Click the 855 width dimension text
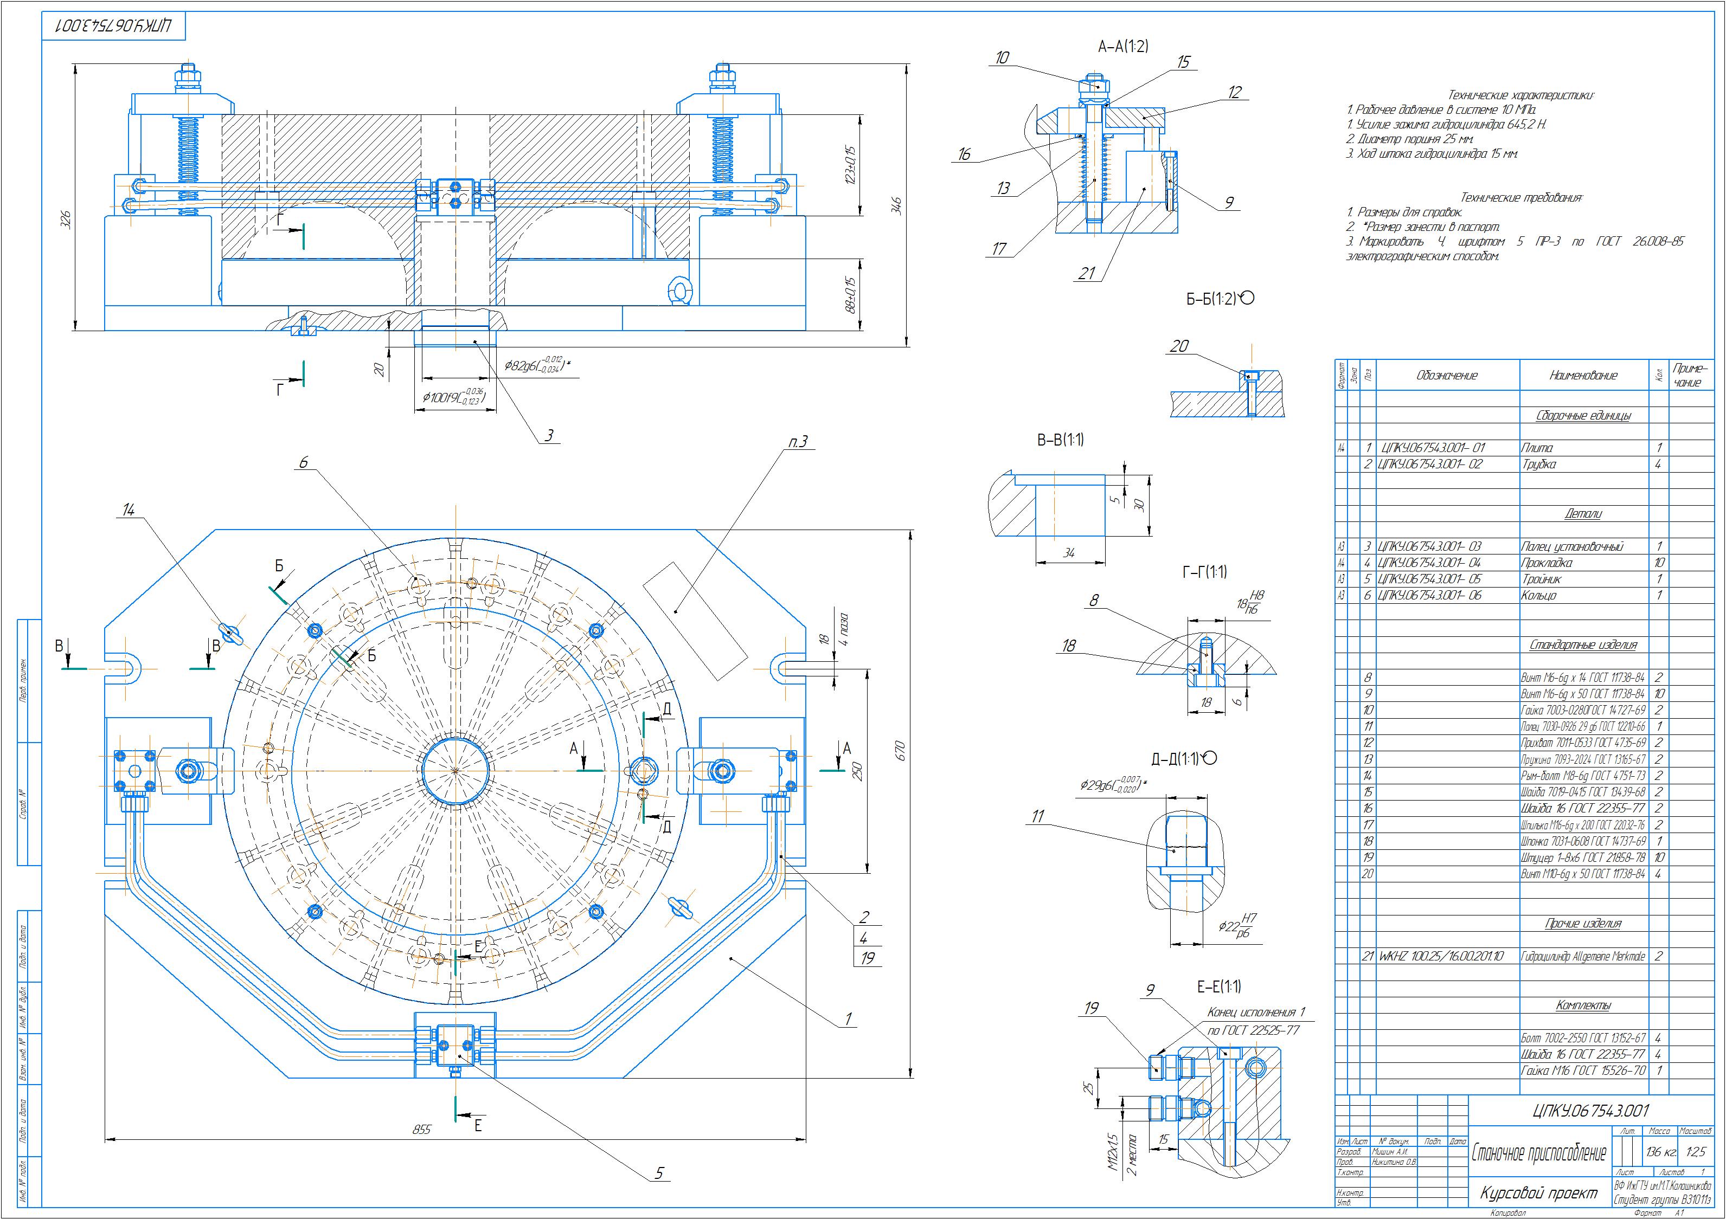The width and height of the screenshot is (1726, 1219). point(422,1130)
